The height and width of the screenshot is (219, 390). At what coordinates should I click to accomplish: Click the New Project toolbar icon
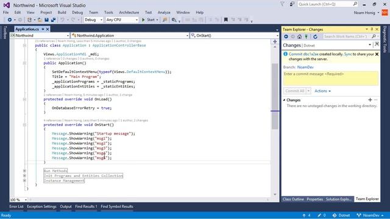point(29,19)
